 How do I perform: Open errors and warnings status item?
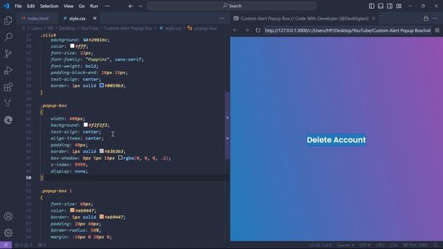[23, 245]
